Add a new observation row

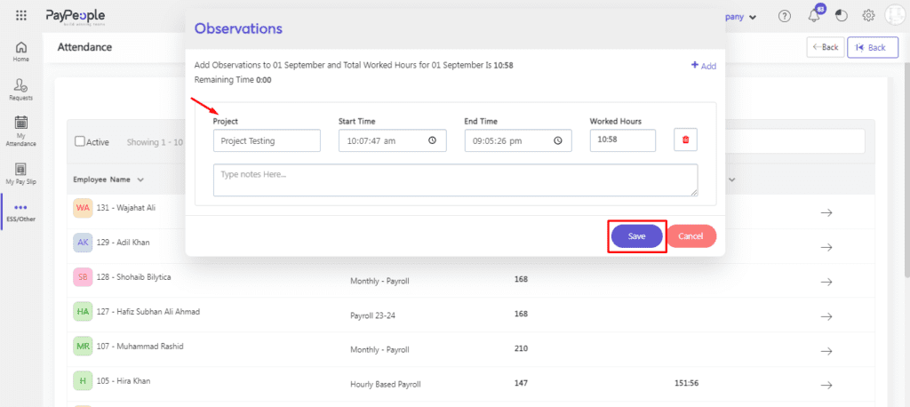pyautogui.click(x=704, y=66)
